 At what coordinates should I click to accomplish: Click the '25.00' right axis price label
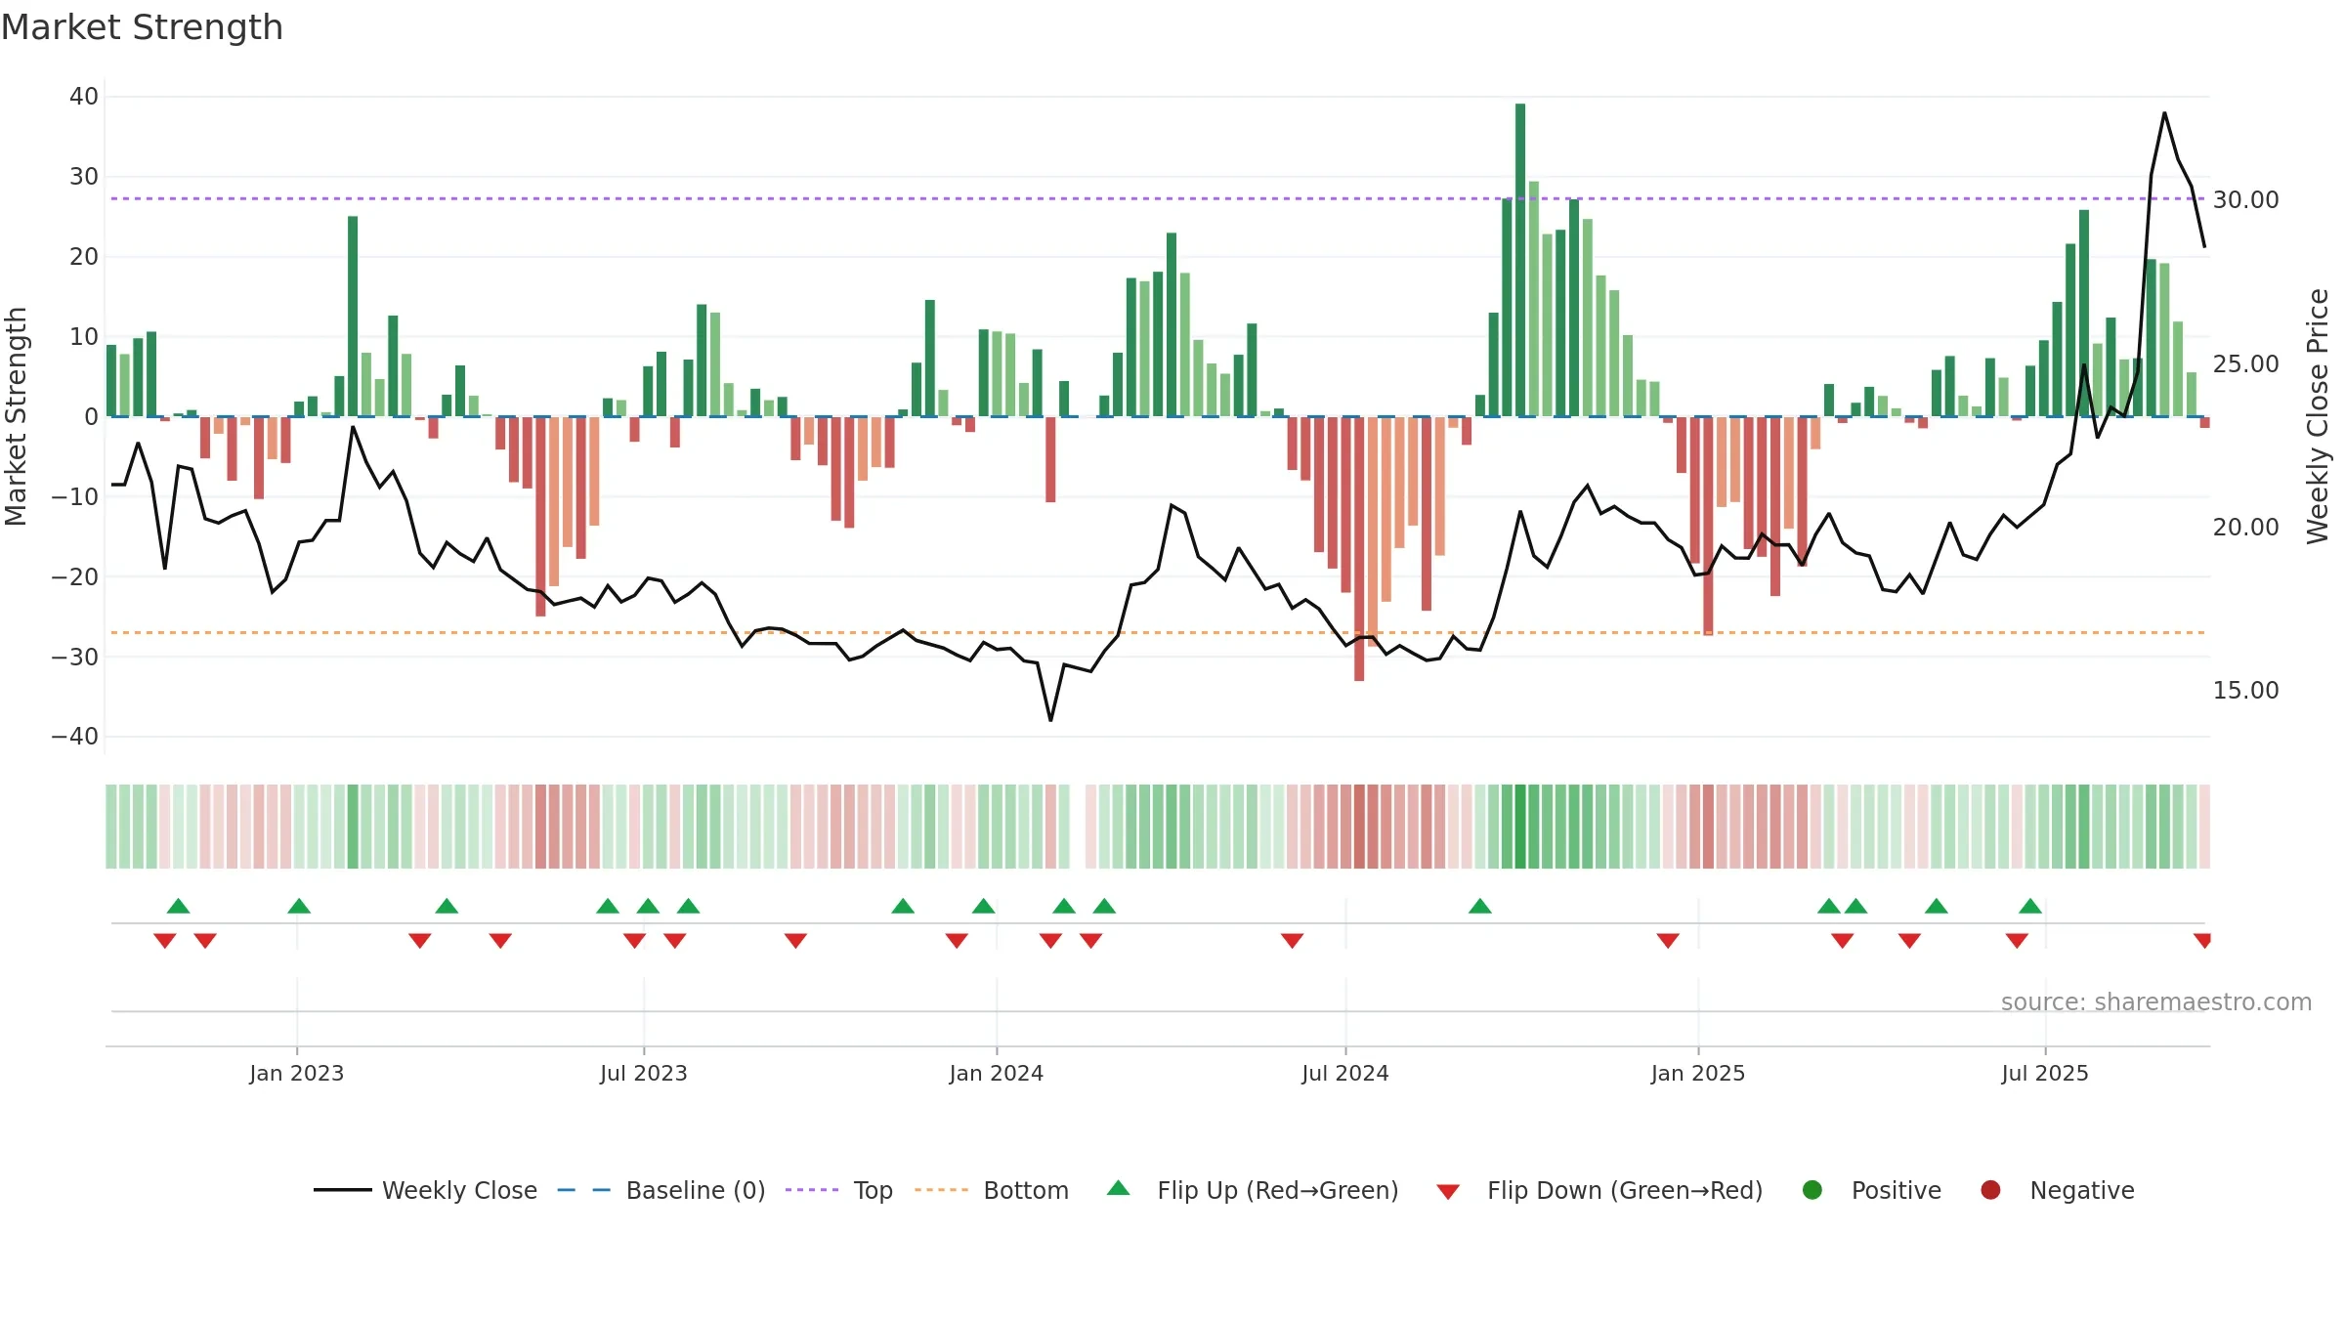pos(2246,363)
